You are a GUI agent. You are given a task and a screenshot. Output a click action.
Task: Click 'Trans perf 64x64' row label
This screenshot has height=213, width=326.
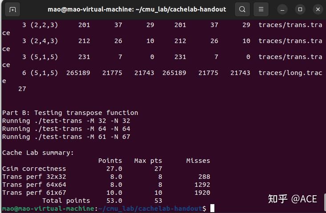point(34,185)
